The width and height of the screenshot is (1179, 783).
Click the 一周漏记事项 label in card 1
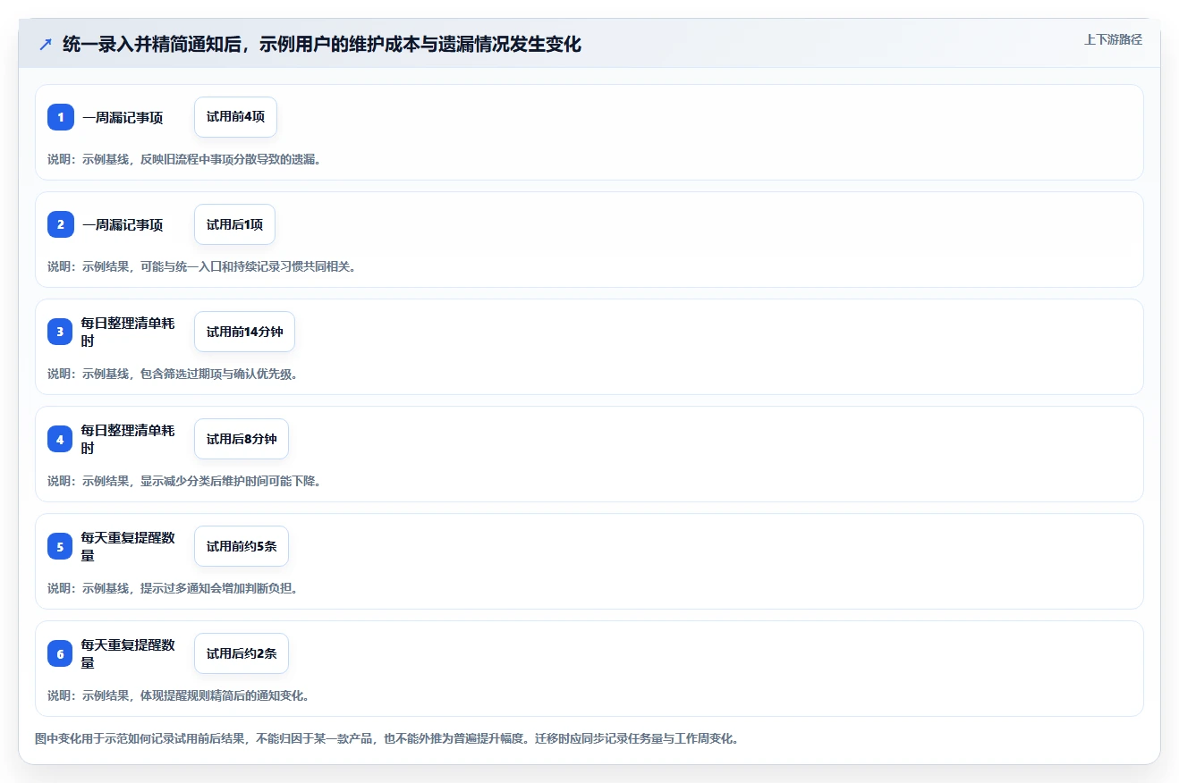coord(123,117)
